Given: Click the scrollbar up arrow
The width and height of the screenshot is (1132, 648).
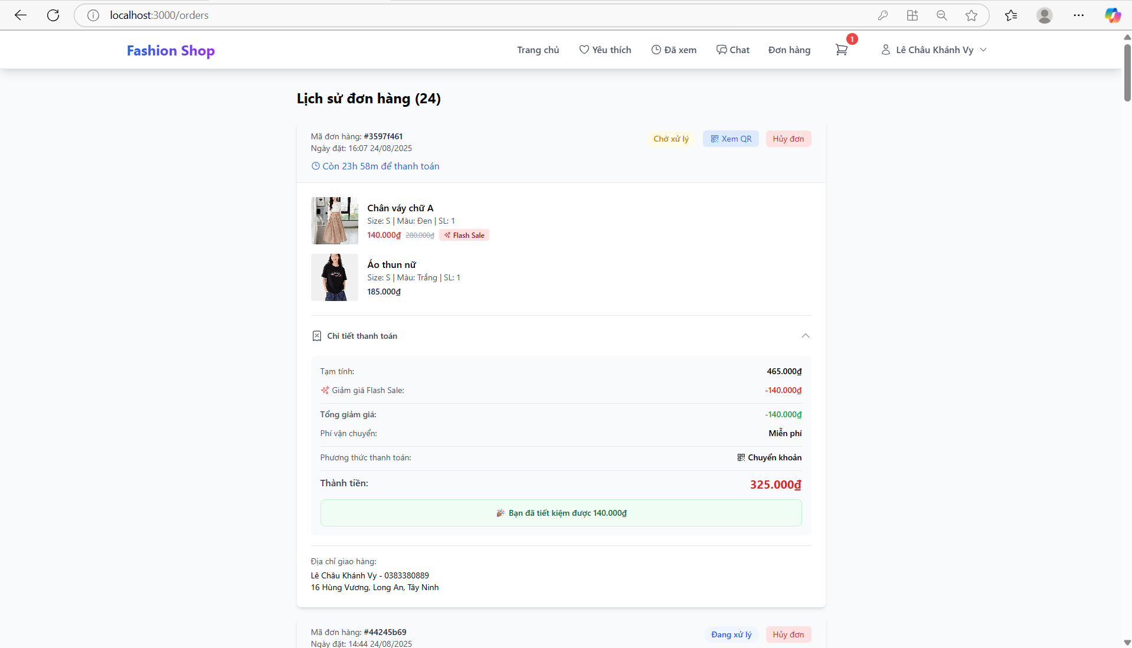Looking at the screenshot, I should click(1127, 37).
